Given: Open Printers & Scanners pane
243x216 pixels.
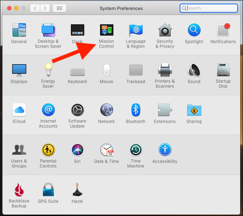Looking at the screenshot, I should [x=165, y=70].
